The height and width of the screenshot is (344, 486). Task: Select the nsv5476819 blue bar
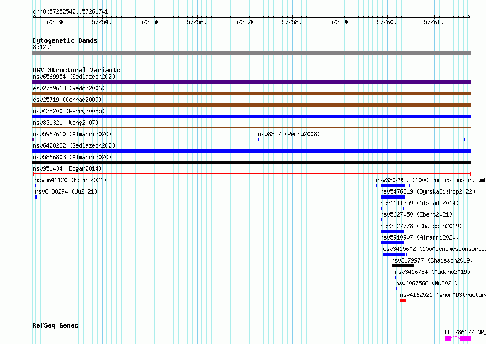(393, 197)
